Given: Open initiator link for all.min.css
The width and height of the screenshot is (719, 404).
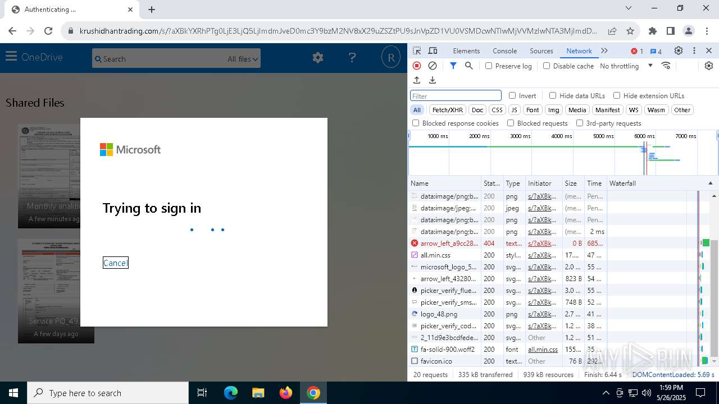Looking at the screenshot, I should (x=543, y=255).
